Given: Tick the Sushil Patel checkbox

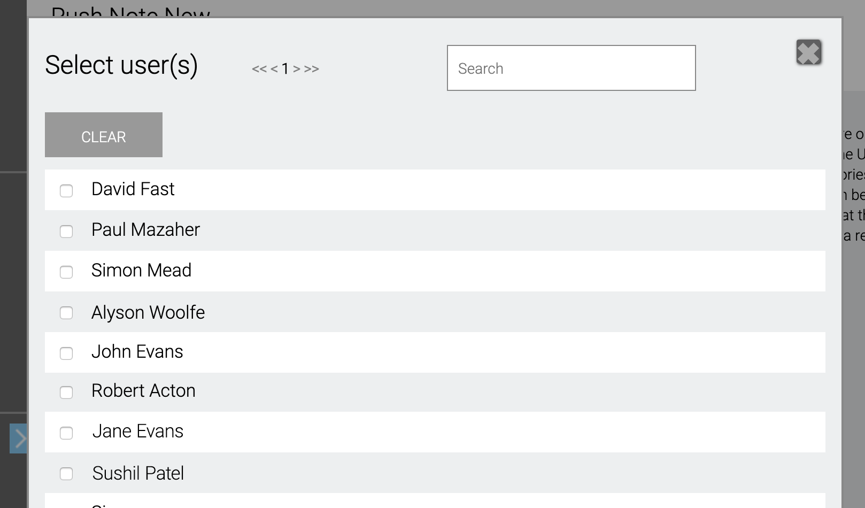Looking at the screenshot, I should click(x=66, y=474).
